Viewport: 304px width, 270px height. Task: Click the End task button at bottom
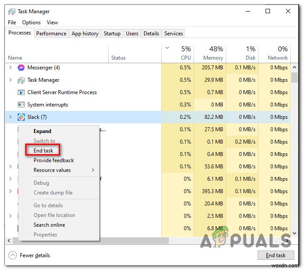point(276,255)
